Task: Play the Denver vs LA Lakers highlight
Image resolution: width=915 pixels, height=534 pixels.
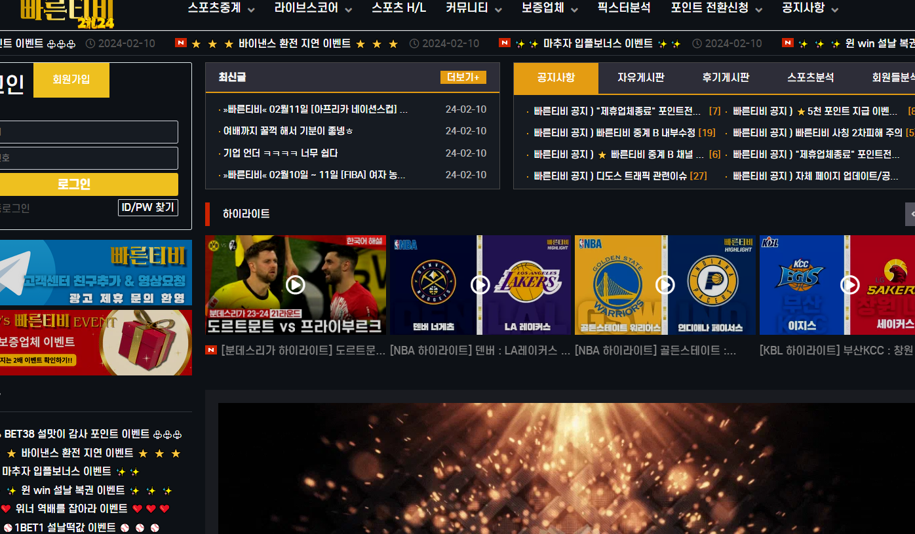Action: click(480, 285)
